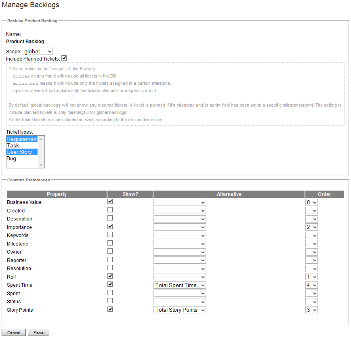Viewport: 351px width, 338px height.
Task: Enable the Created show checkbox
Action: (110, 210)
